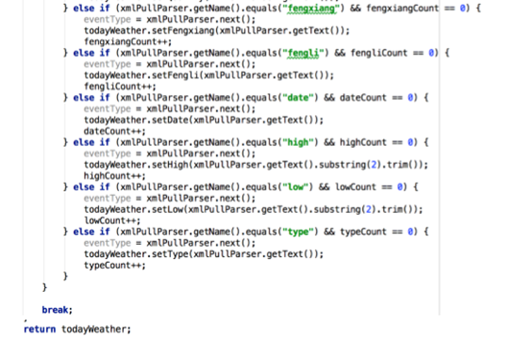Click the setDate method call

(x=170, y=120)
